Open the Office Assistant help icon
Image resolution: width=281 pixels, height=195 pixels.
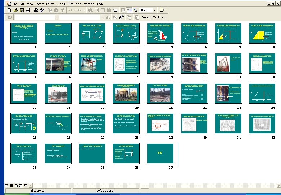(162, 10)
